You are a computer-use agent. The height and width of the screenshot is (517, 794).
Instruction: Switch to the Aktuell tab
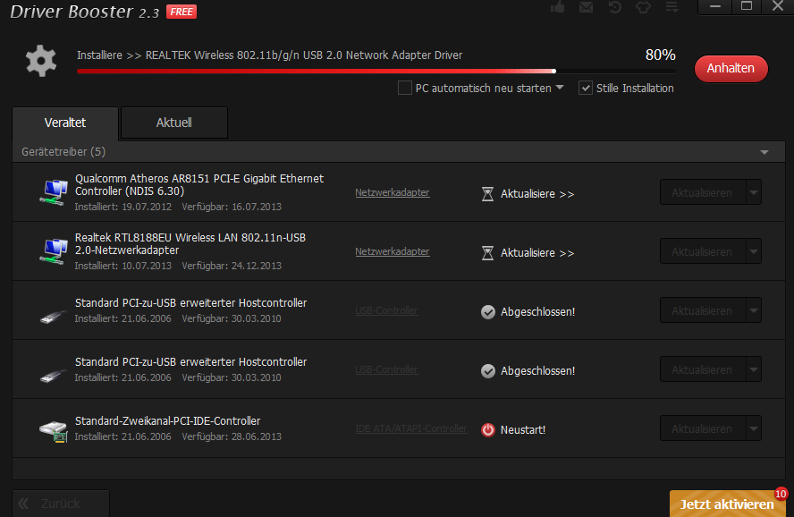coord(174,123)
